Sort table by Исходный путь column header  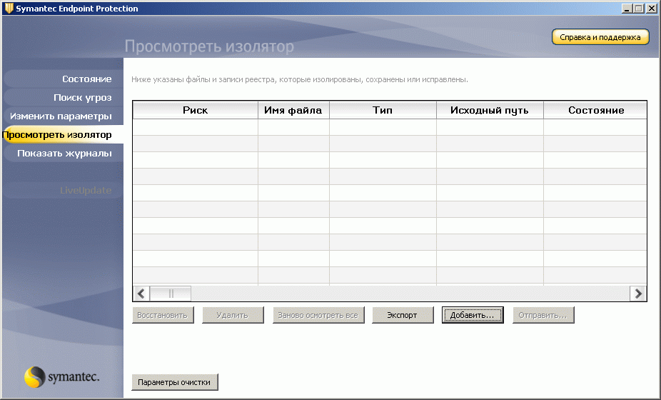tap(490, 110)
